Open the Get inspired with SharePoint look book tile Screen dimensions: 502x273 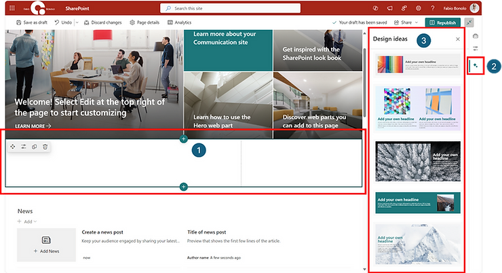pyautogui.click(x=317, y=50)
